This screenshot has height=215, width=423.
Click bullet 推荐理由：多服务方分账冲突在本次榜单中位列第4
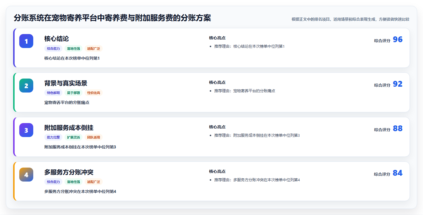click(257, 180)
